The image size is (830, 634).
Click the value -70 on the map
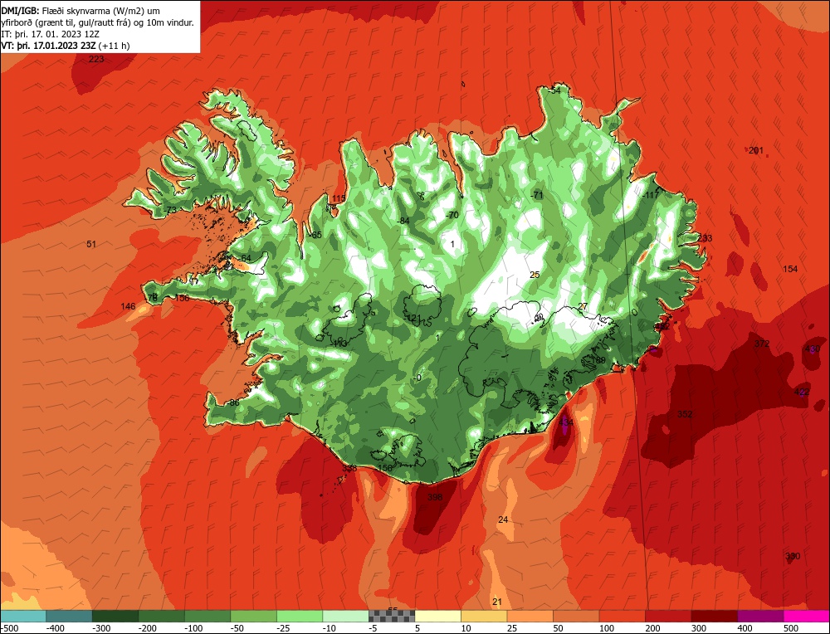[x=452, y=215]
